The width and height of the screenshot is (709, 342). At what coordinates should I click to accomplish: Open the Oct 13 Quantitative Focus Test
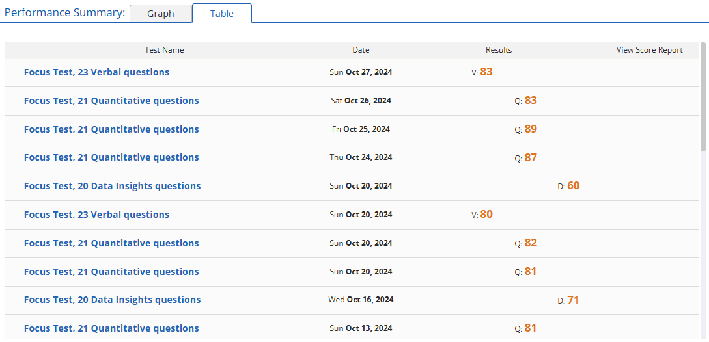(111, 328)
